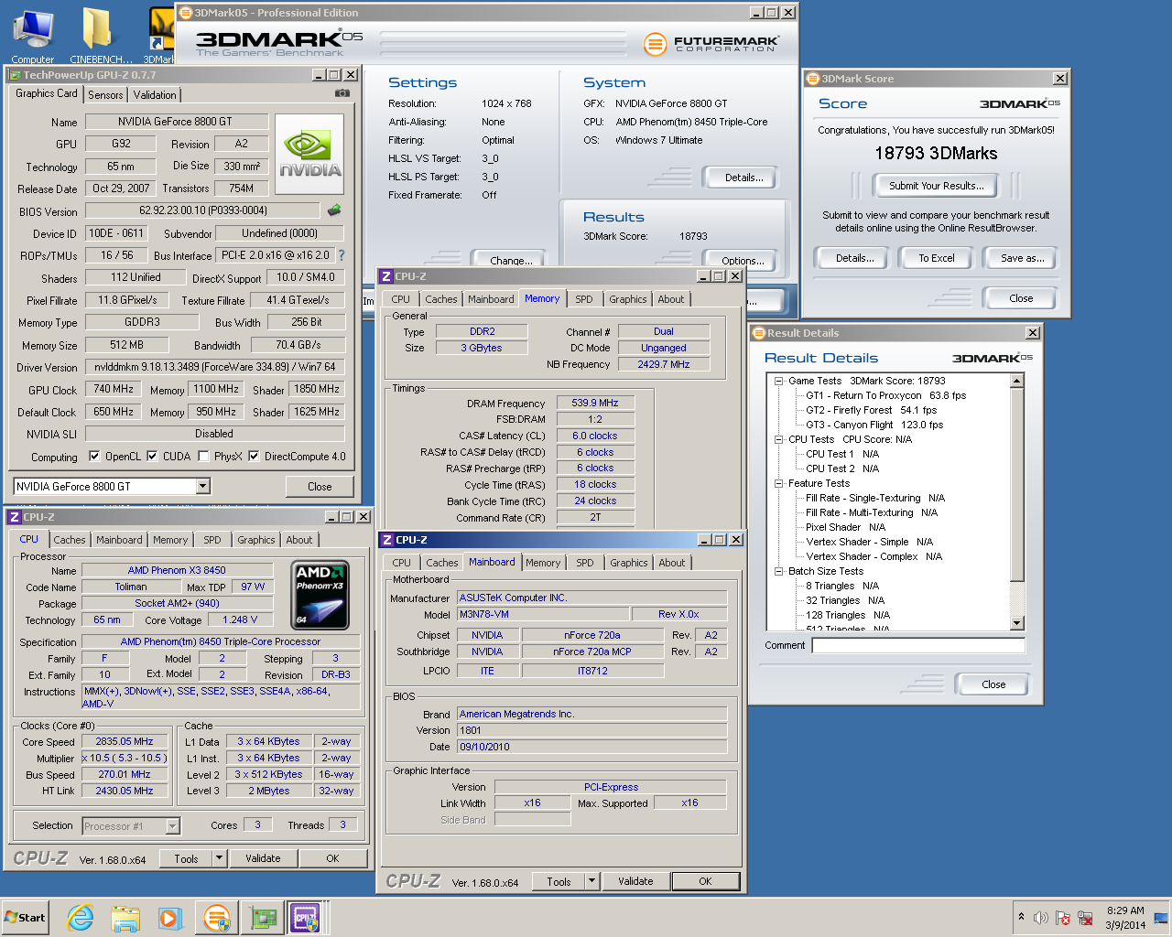Open Windows Explorer from taskbar
Image resolution: width=1172 pixels, height=937 pixels.
coord(125,917)
